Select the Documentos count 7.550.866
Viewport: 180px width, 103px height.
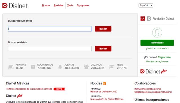click(44, 68)
